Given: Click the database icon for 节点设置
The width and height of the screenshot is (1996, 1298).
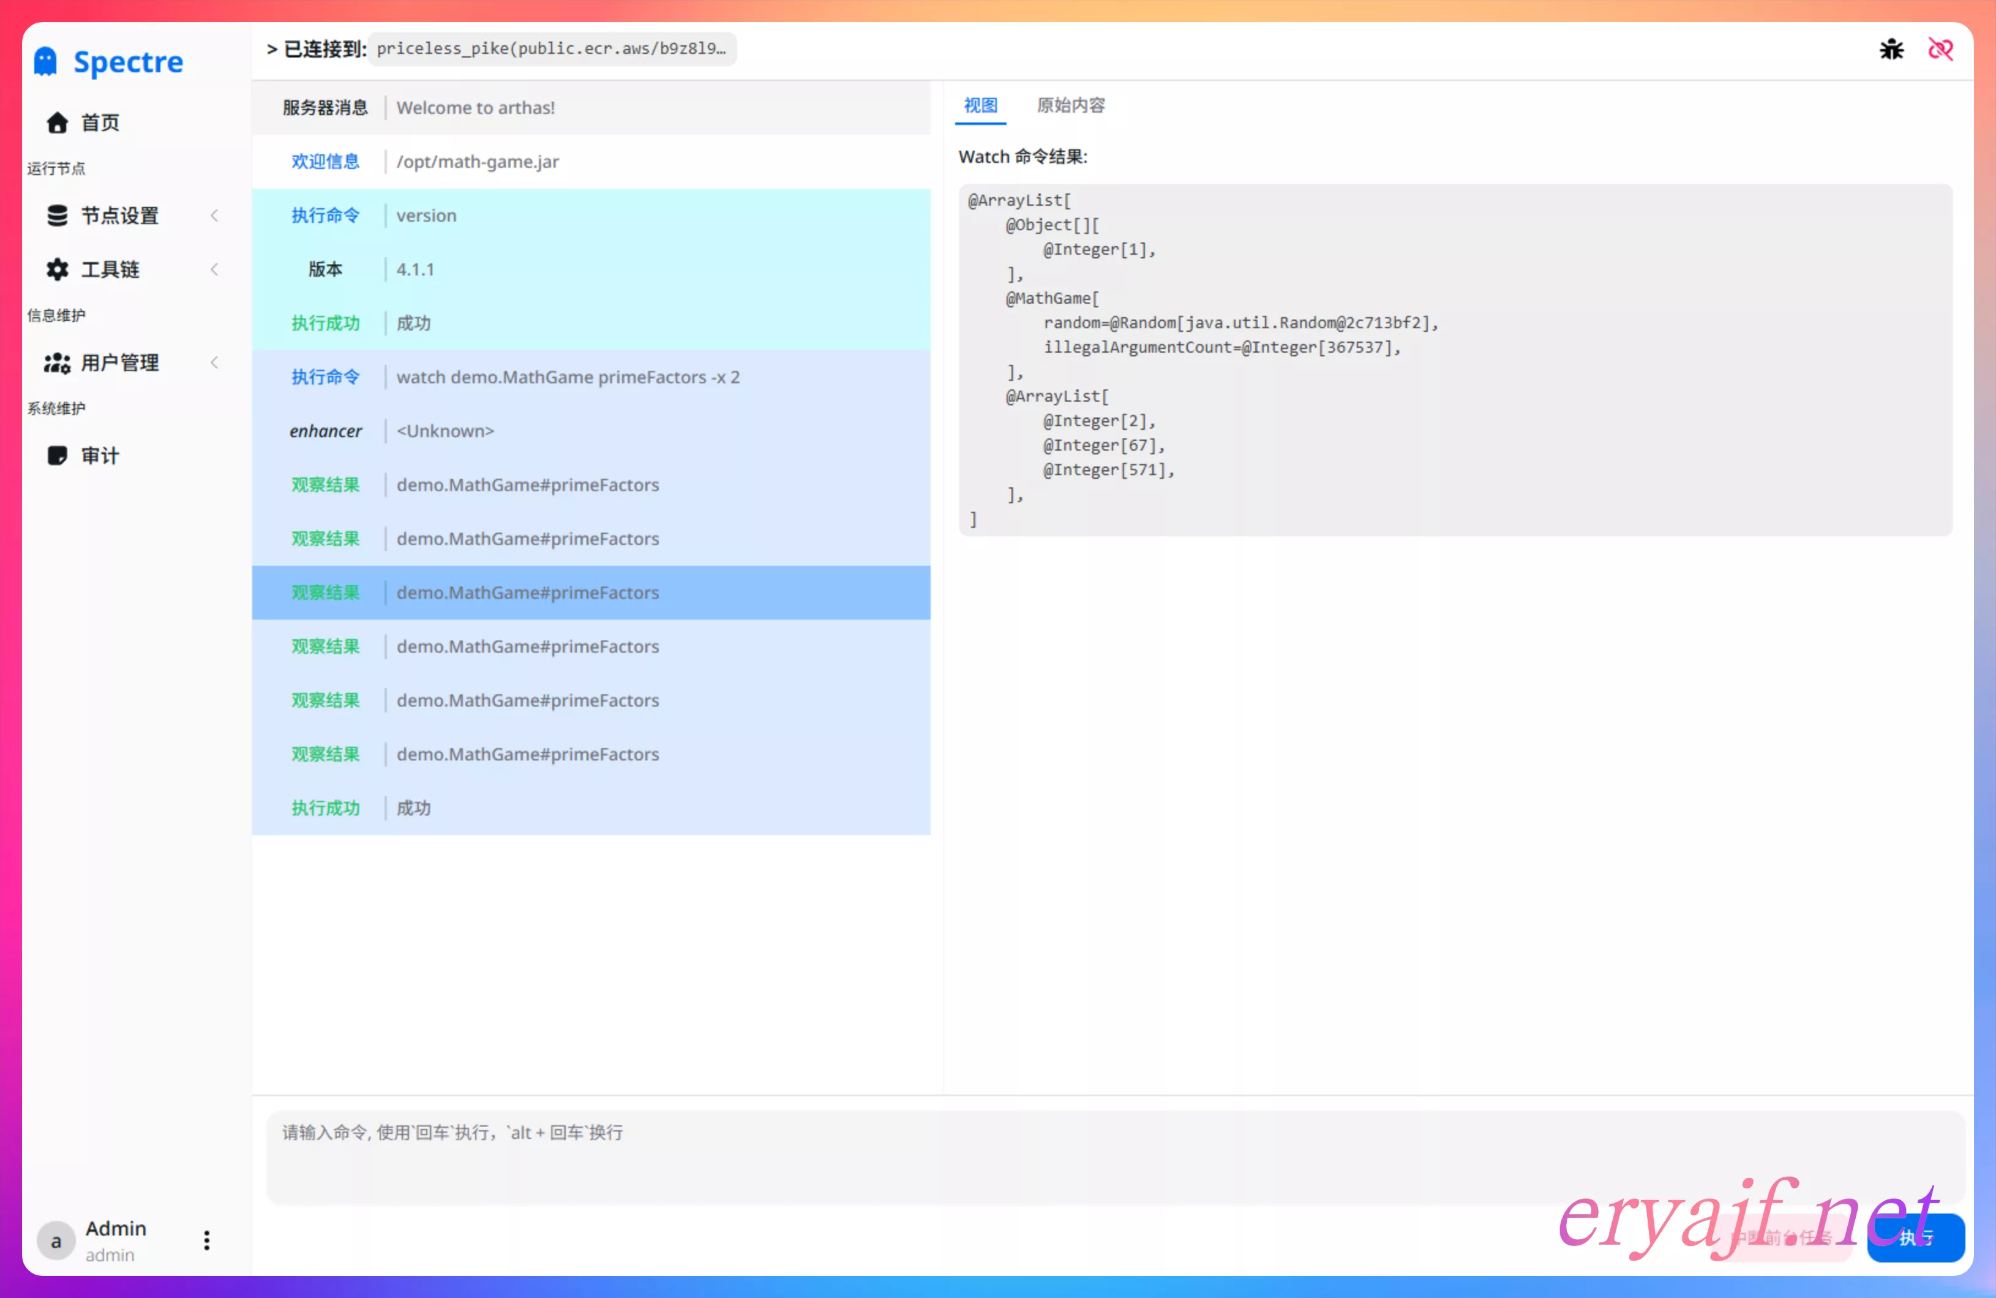Looking at the screenshot, I should (57, 216).
